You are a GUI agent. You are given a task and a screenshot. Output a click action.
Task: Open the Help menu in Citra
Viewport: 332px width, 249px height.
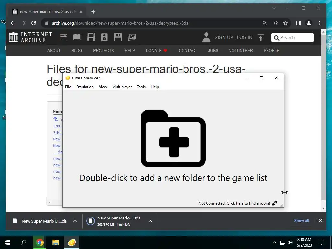(155, 87)
